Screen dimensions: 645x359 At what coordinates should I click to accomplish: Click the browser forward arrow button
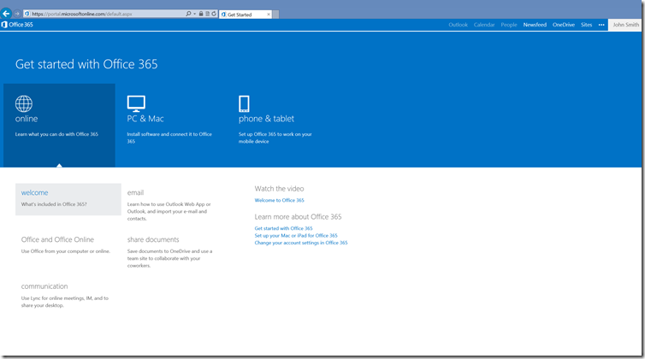click(x=17, y=14)
